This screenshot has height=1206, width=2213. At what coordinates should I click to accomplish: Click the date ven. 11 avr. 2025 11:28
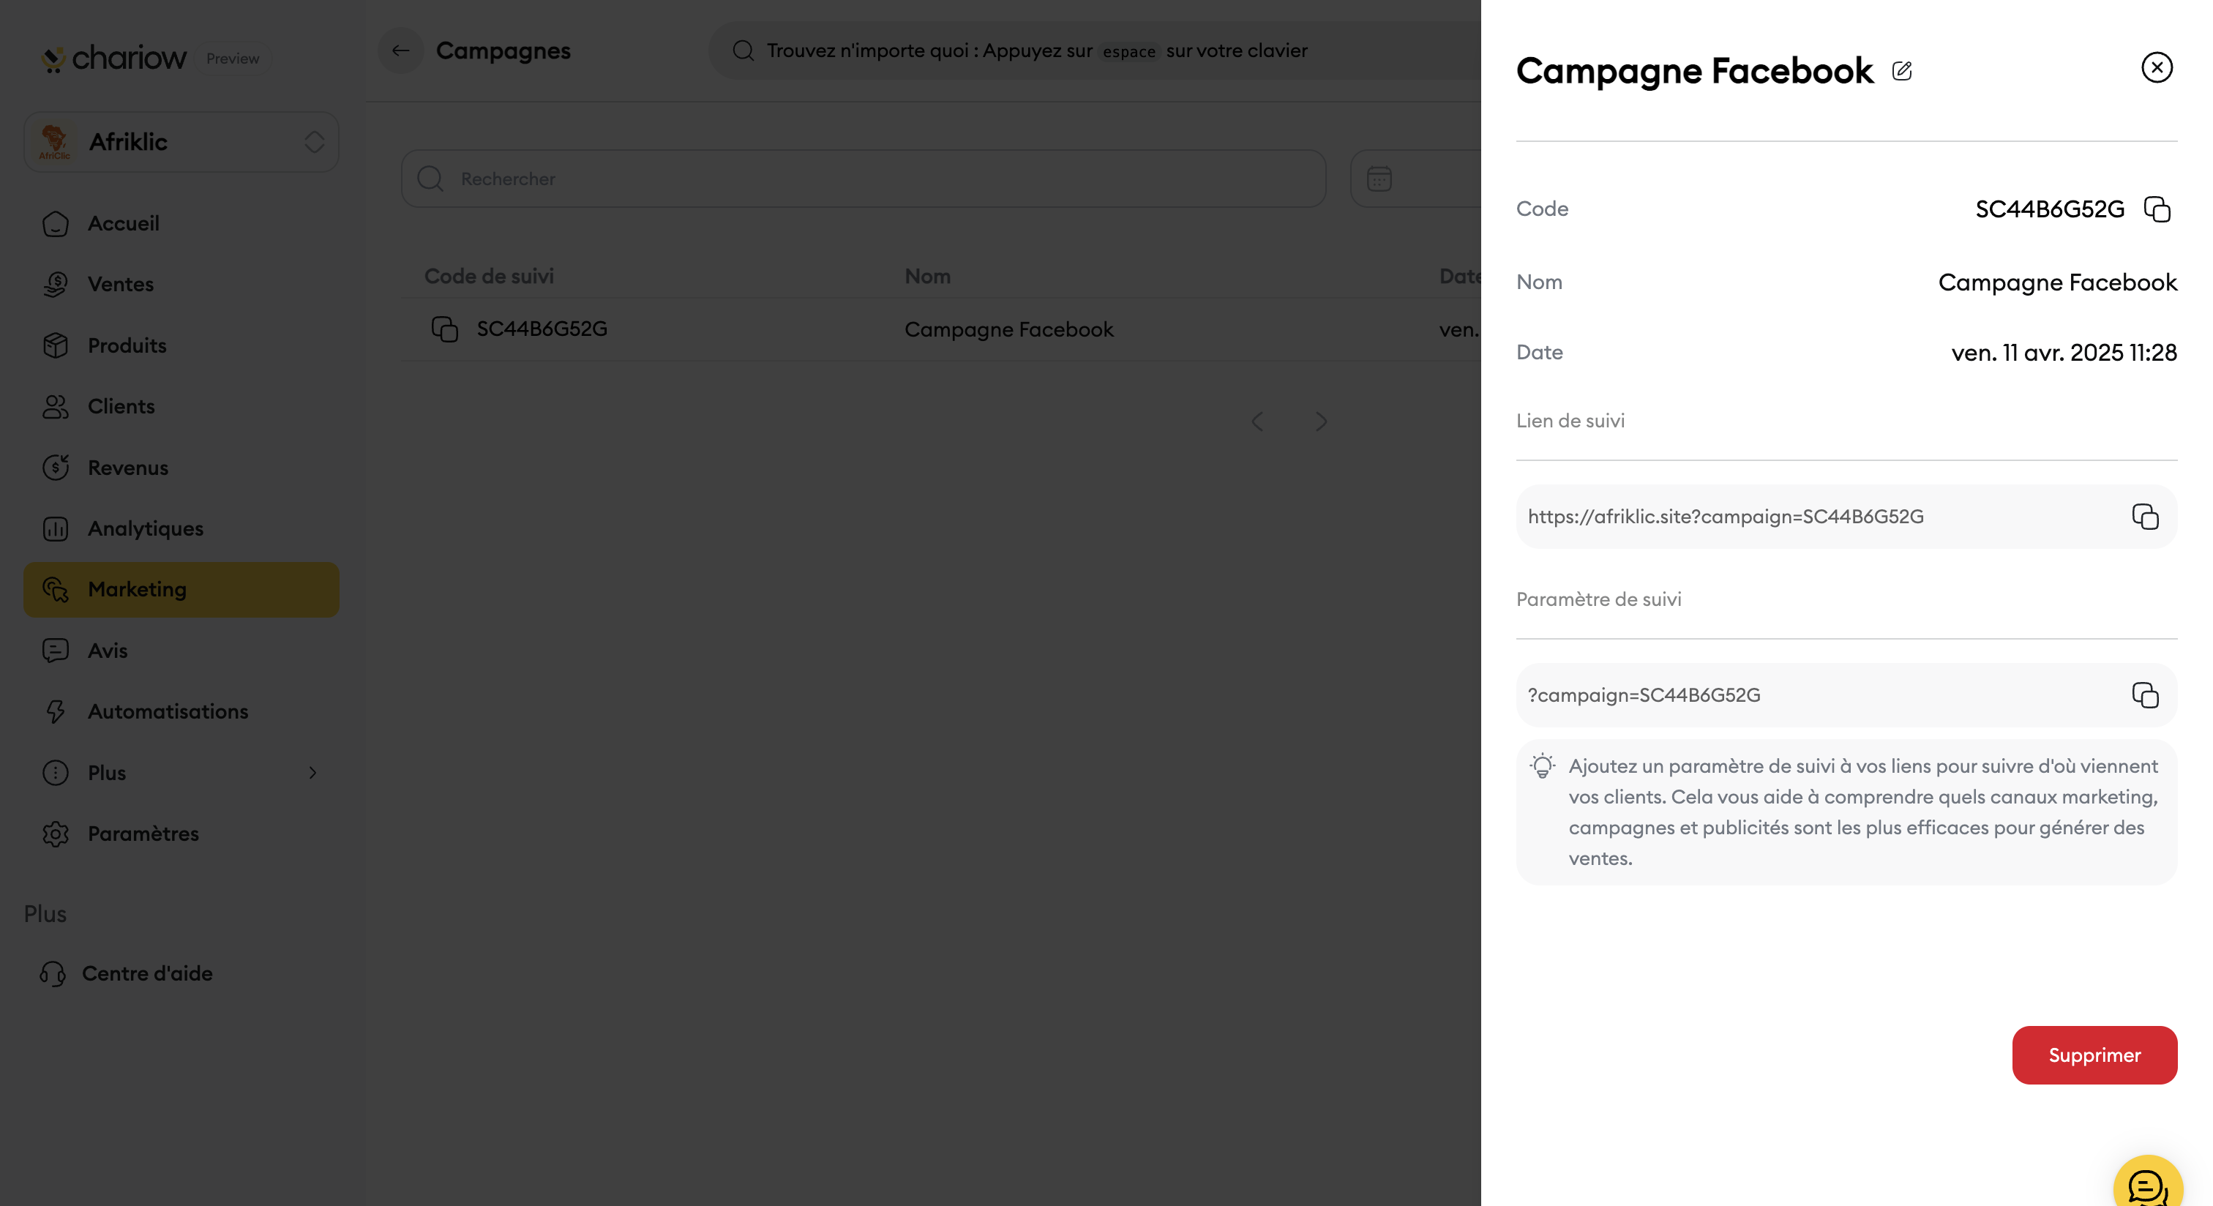click(x=2064, y=352)
